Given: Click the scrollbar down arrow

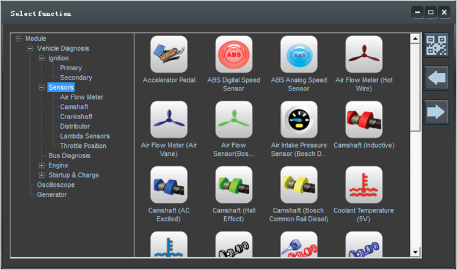Looking at the screenshot, I should point(415,252).
